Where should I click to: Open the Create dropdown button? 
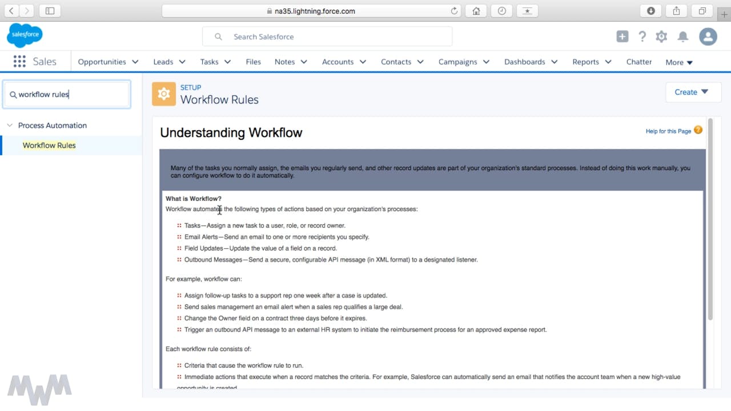(693, 92)
